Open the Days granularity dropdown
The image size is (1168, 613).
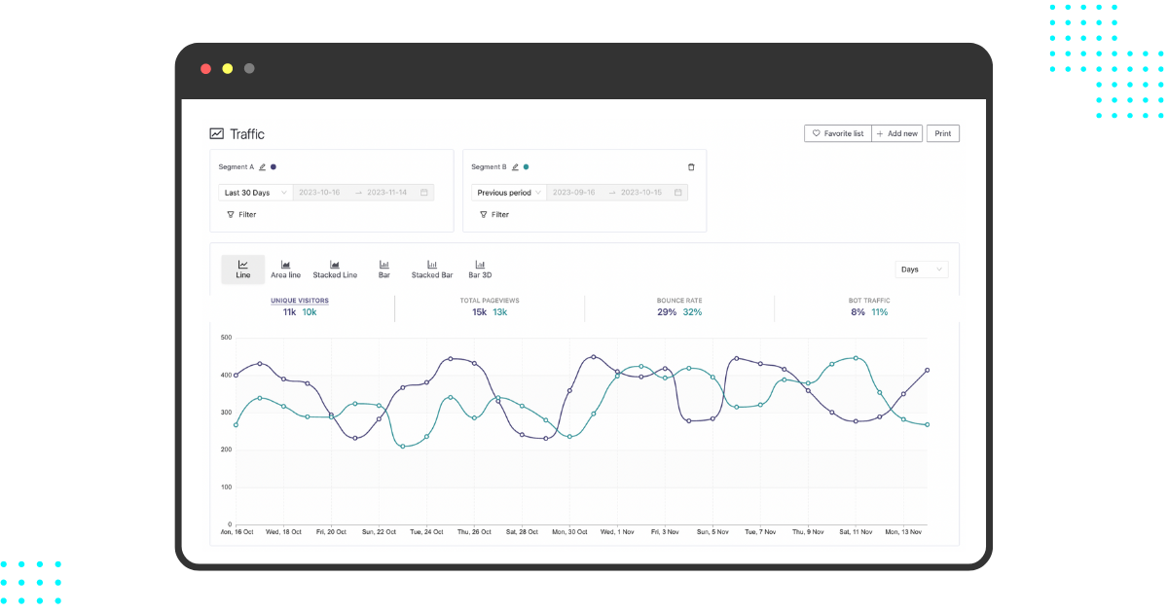[921, 270]
